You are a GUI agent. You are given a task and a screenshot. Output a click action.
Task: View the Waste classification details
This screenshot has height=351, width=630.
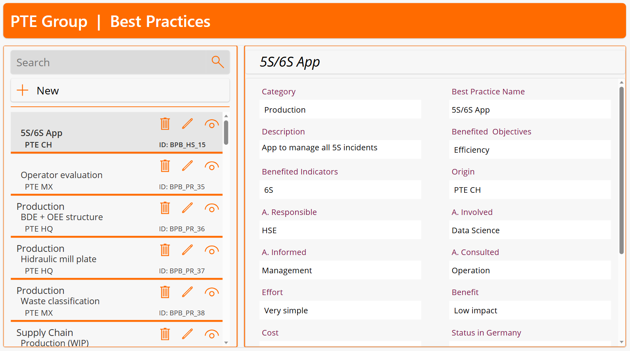[211, 292]
